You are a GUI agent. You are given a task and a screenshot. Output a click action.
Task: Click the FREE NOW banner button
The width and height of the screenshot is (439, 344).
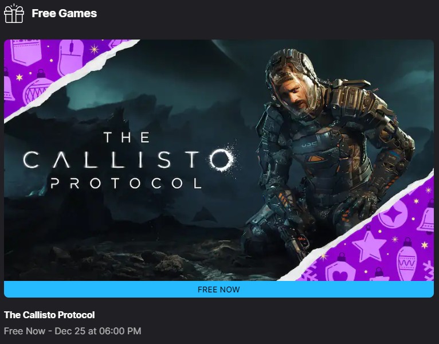click(219, 290)
